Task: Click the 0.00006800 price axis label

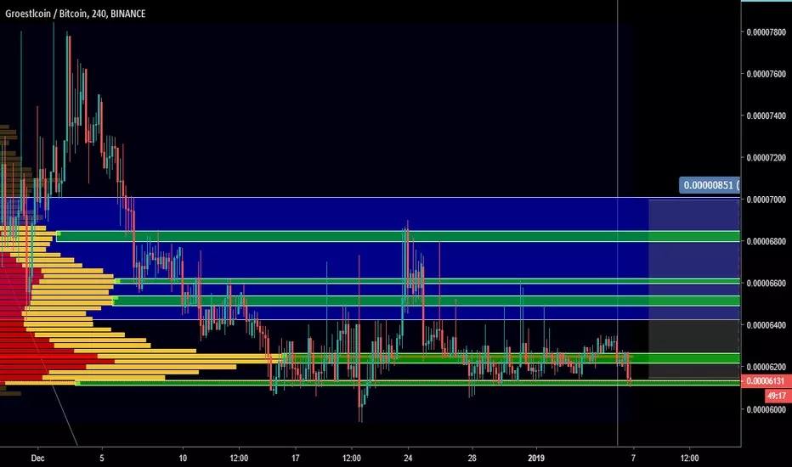Action: [x=767, y=242]
